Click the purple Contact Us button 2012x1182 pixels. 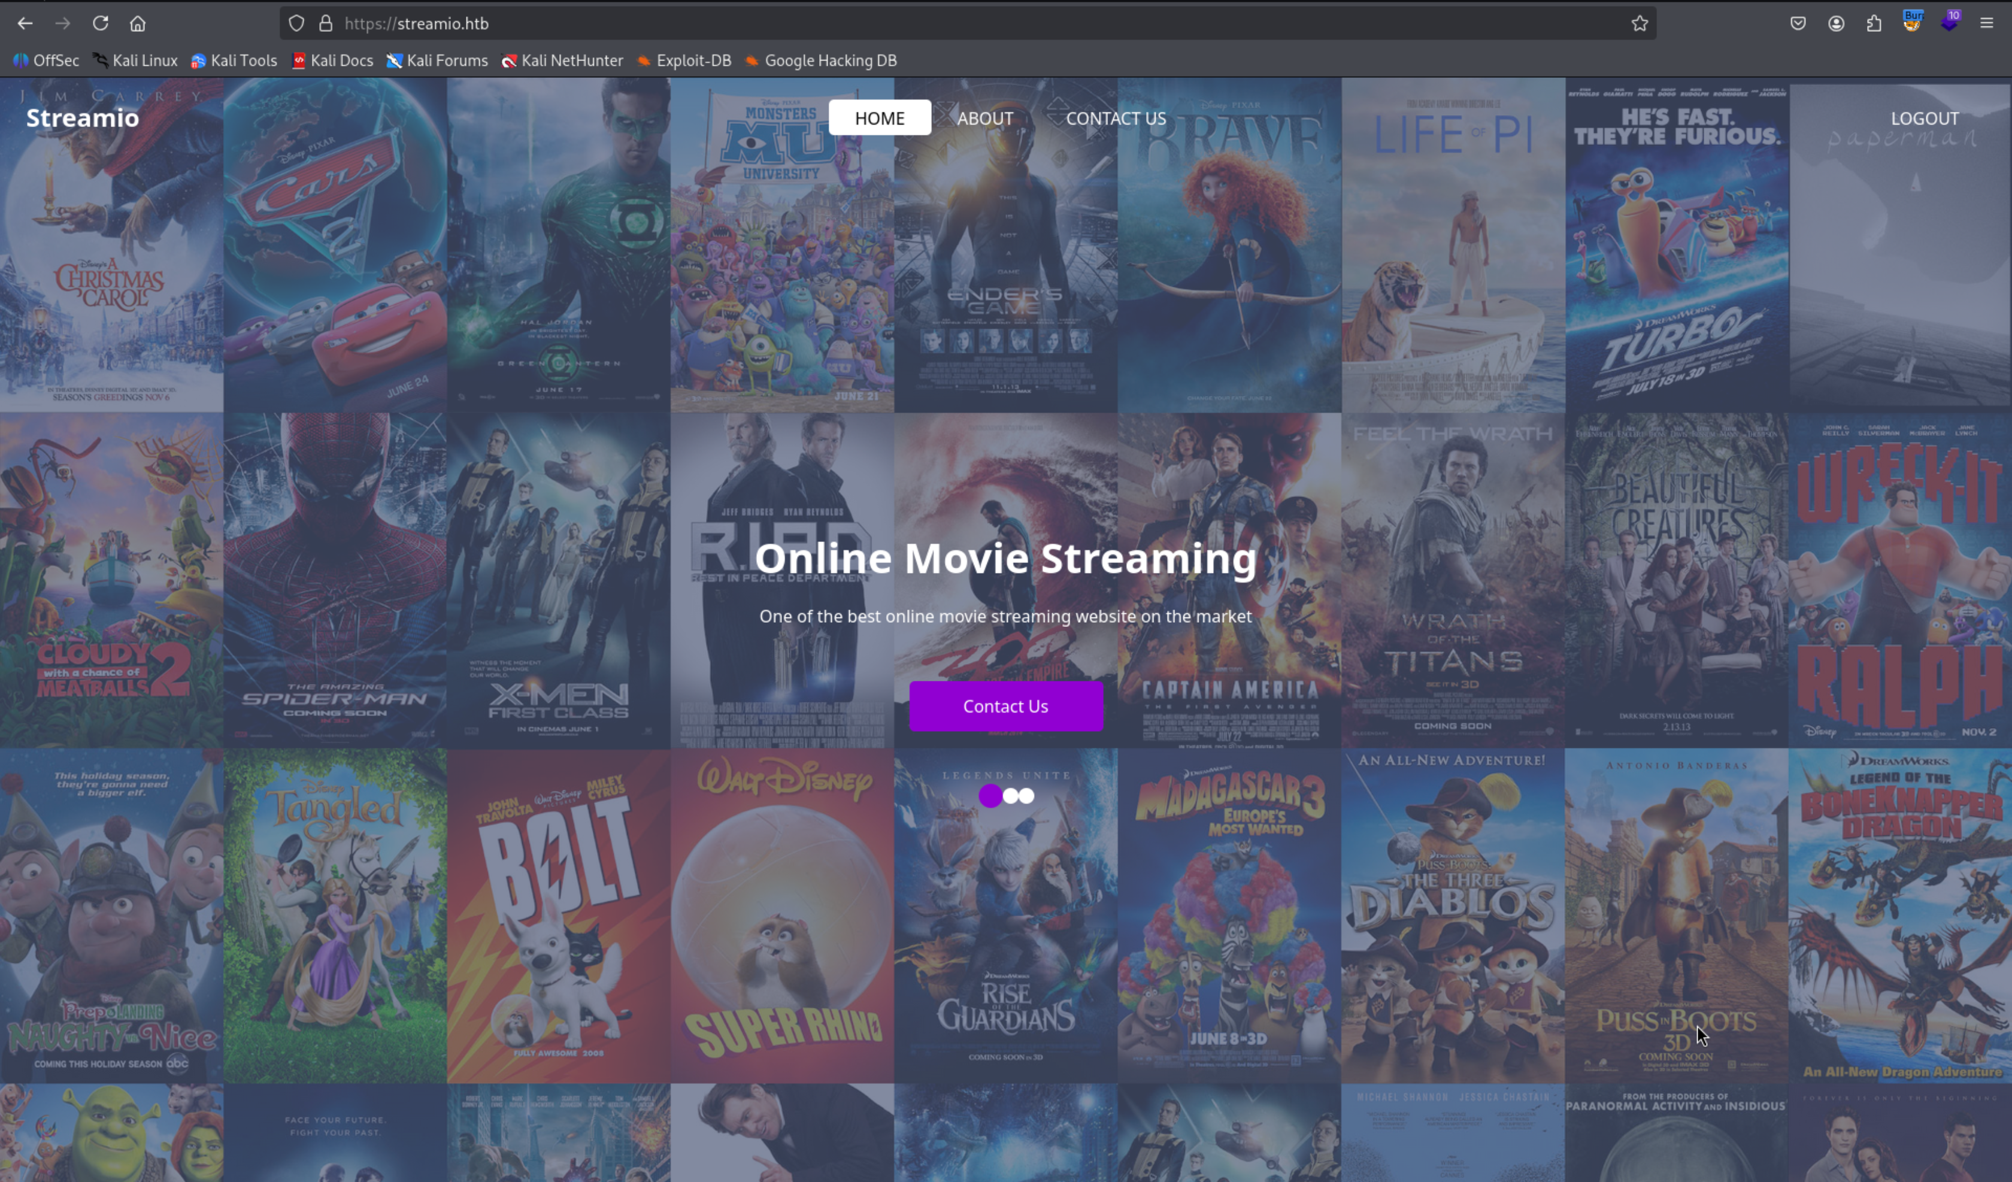[1005, 706]
